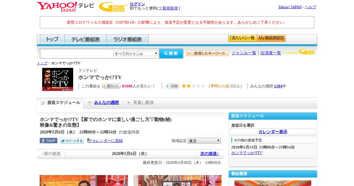Select the 放送スケジュール tab
Image resolution: width=354 pixels, height=186 pixels.
click(x=60, y=103)
